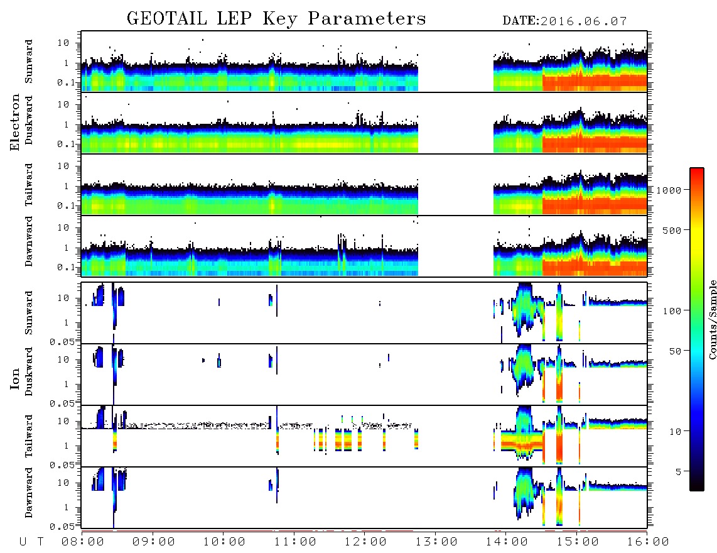
Task: Click the vertical "Electron" group label
Action: tap(15, 123)
